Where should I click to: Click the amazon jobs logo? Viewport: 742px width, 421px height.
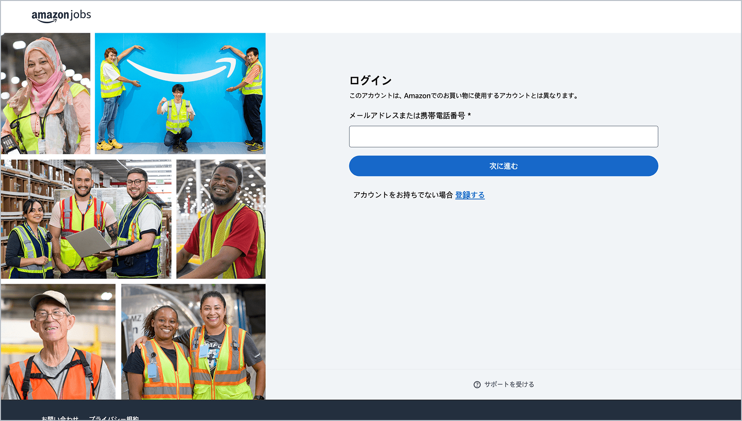61,16
